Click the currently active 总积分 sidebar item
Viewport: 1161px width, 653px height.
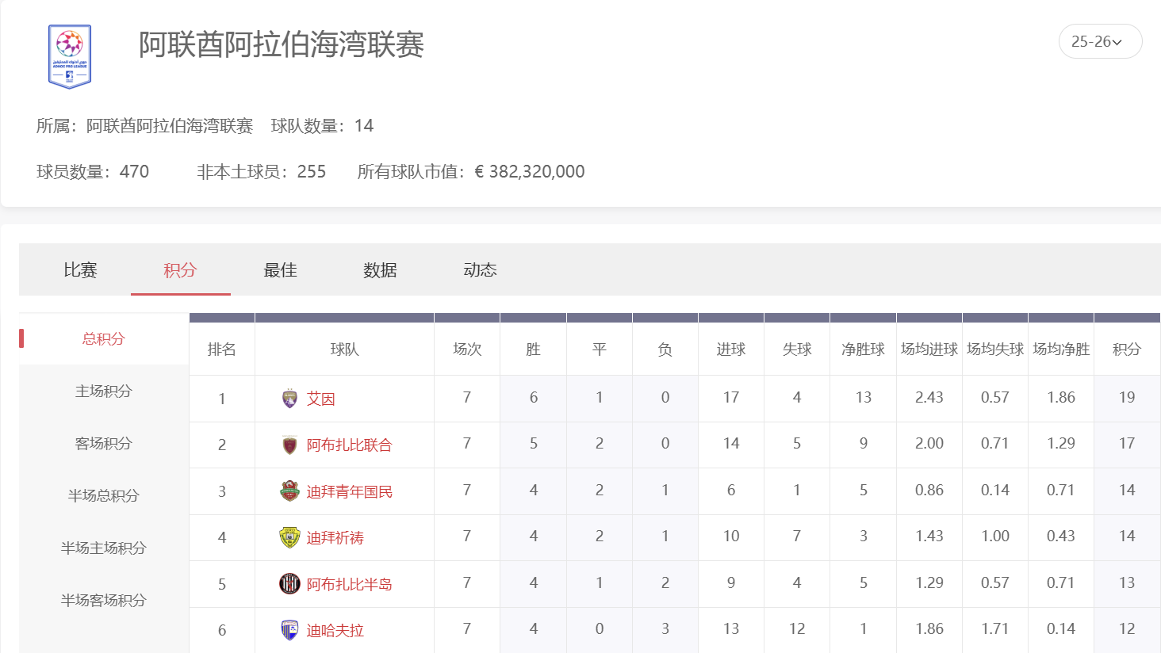click(104, 338)
